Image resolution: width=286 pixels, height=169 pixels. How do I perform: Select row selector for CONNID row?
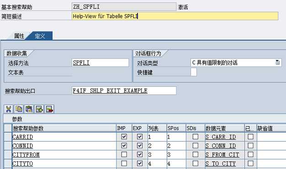(x=8, y=146)
